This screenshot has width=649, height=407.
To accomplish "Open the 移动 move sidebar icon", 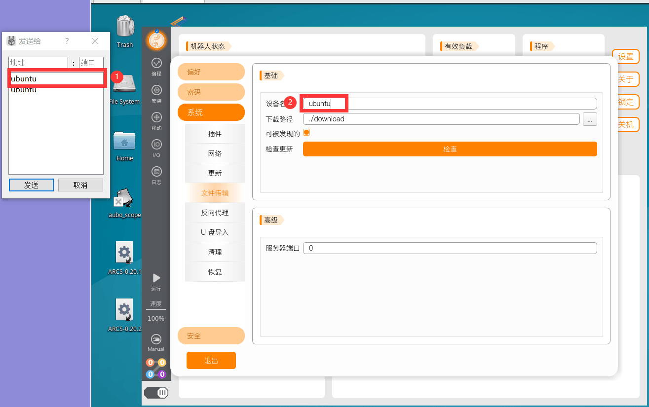I will pyautogui.click(x=156, y=121).
